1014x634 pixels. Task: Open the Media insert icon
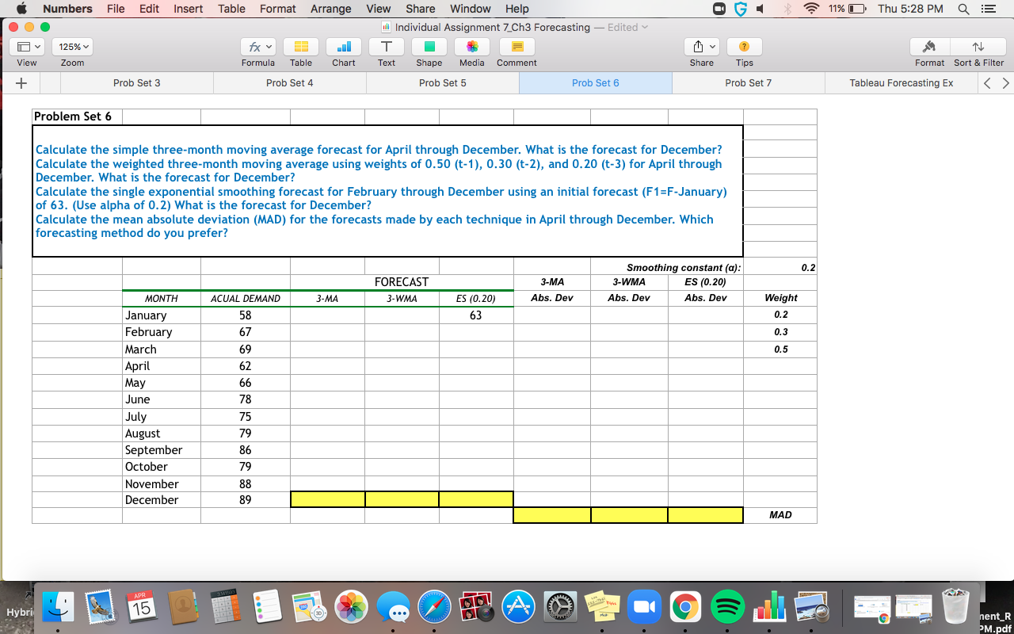pos(471,47)
